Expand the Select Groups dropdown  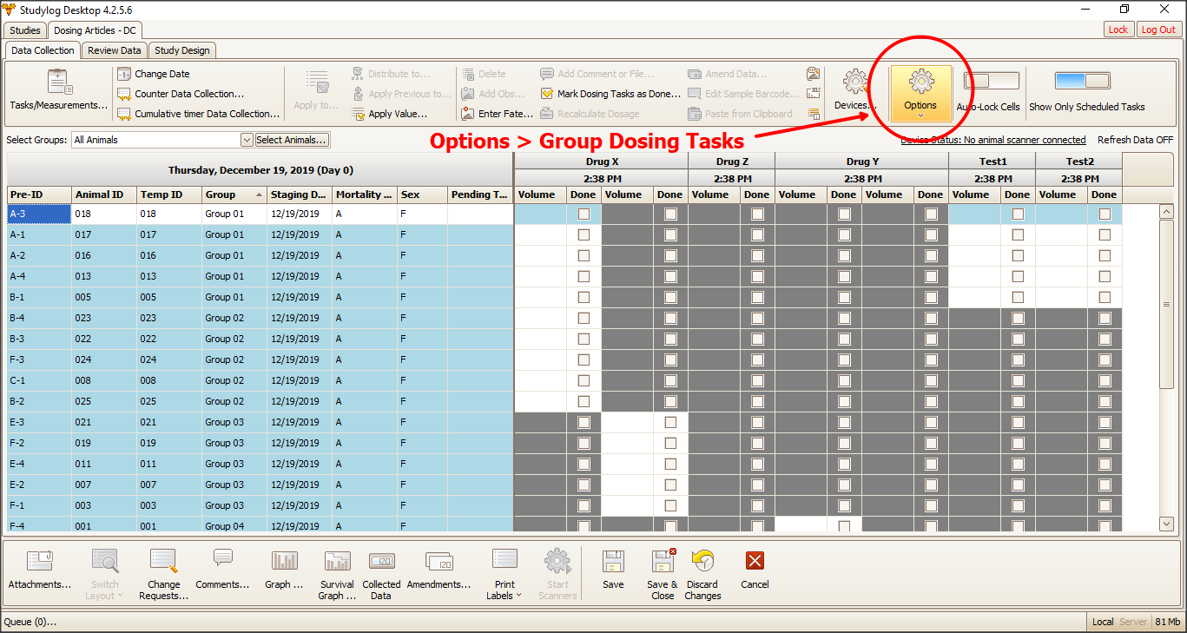click(247, 140)
